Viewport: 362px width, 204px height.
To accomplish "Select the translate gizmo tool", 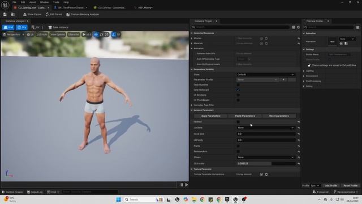I will [96, 35].
